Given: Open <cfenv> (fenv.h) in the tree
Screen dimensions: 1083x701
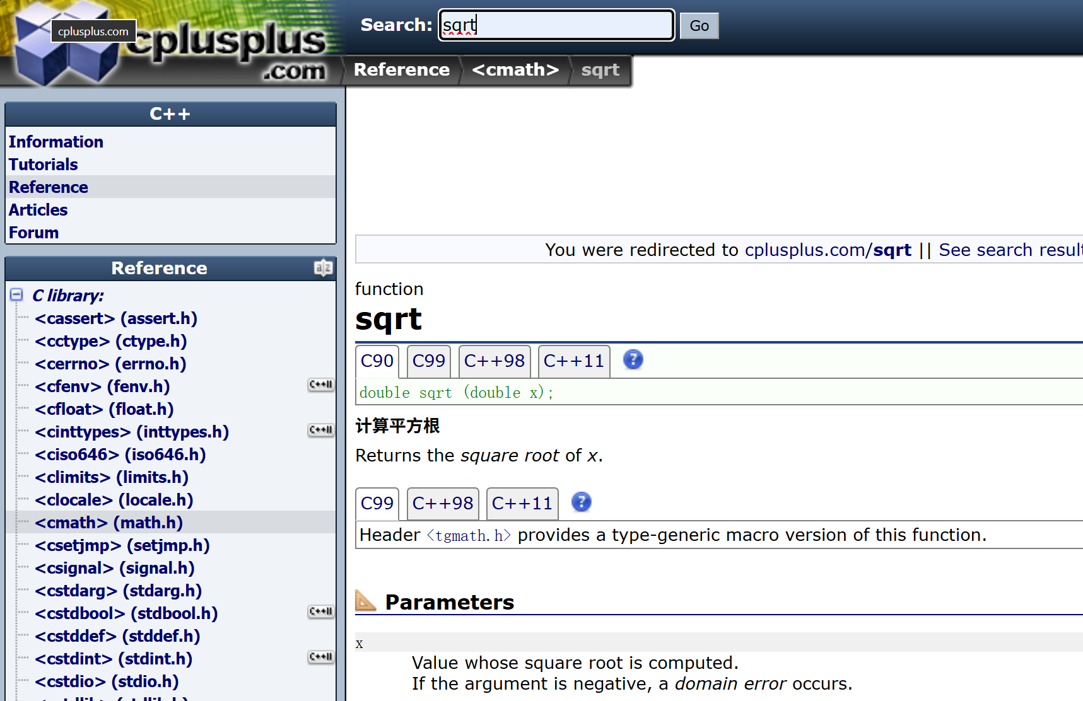Looking at the screenshot, I should (x=102, y=386).
